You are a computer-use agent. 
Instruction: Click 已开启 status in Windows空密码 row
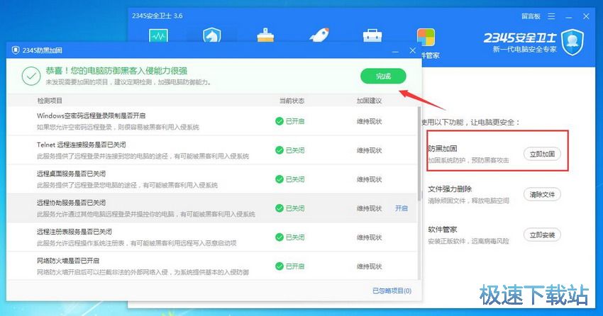[x=295, y=121]
